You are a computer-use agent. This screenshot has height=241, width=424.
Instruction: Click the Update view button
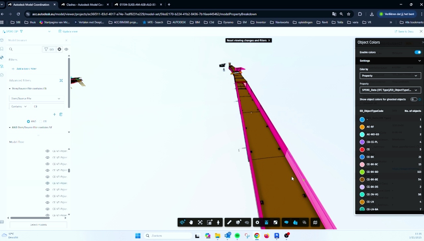point(68,31)
